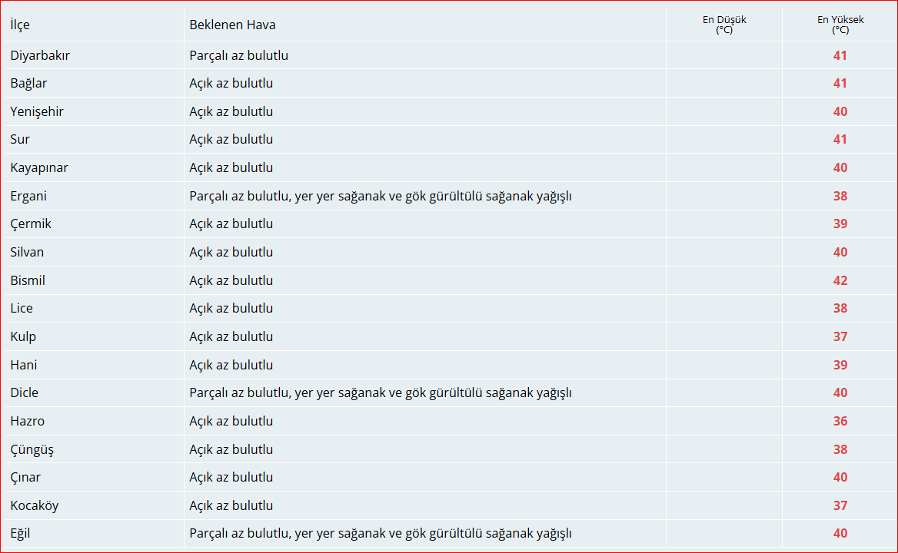Click the En Düşük column header

coord(723,25)
